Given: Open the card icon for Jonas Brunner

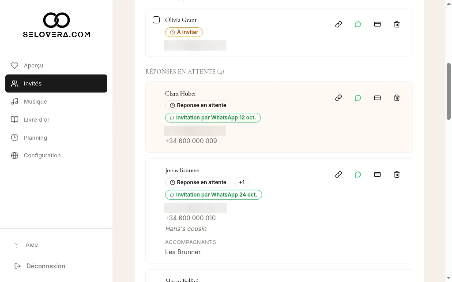Looking at the screenshot, I should pos(377,174).
